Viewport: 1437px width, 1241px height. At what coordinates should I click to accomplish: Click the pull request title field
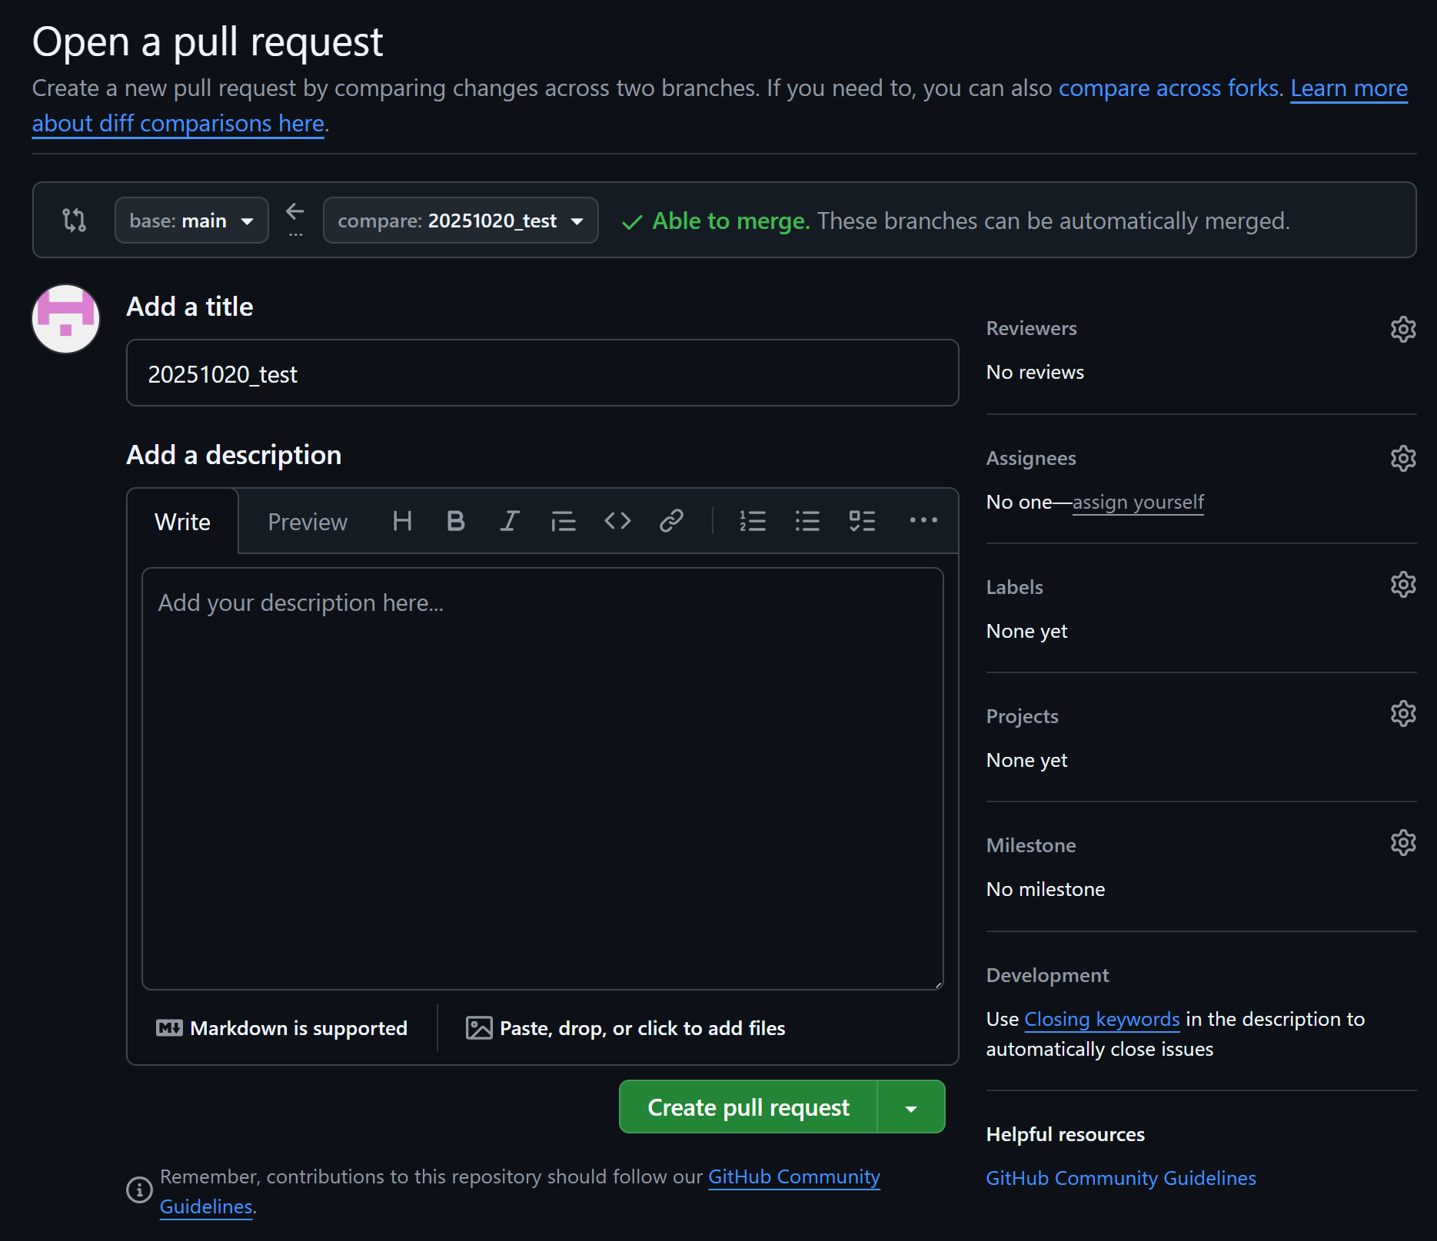pos(542,373)
